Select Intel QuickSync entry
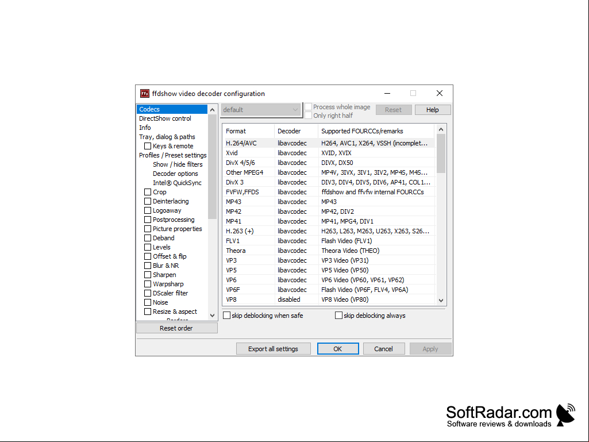 (177, 183)
